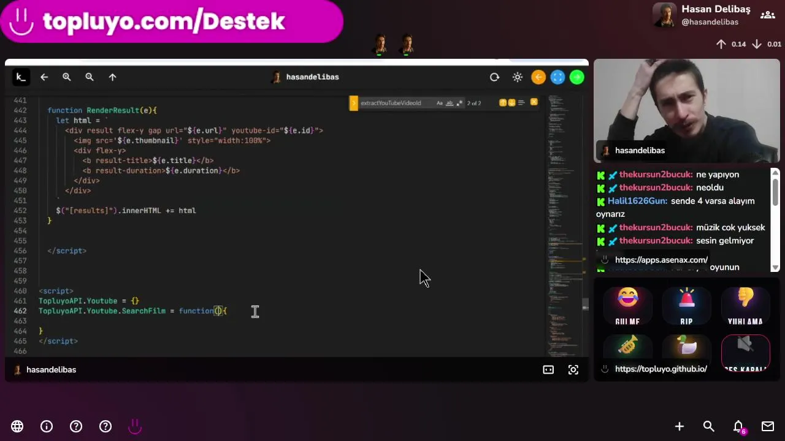Open the globe language icon bottom left
The image size is (785, 441).
(17, 426)
